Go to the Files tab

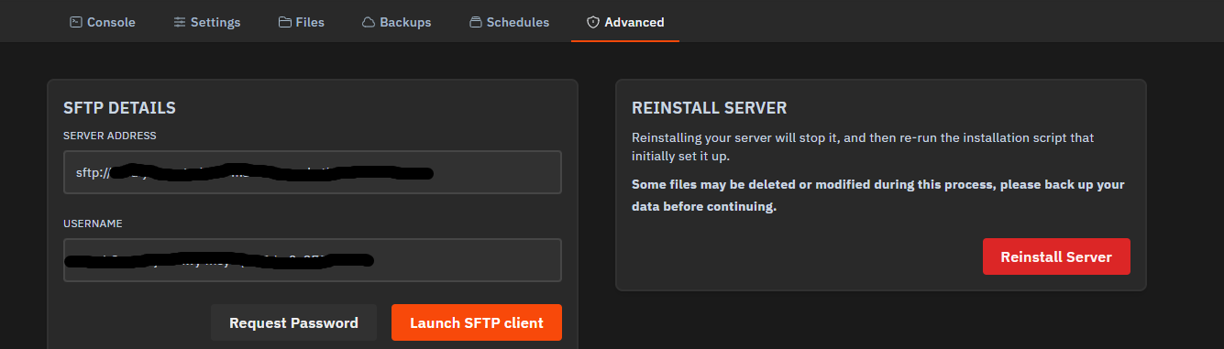(302, 22)
